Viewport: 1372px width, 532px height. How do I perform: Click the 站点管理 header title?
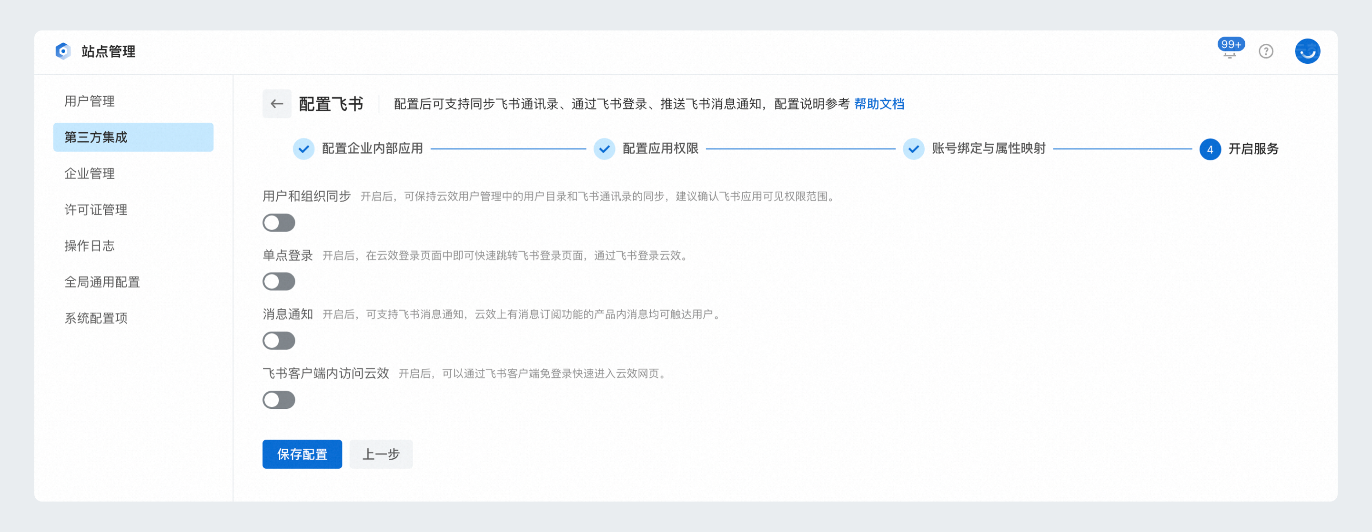tap(108, 51)
